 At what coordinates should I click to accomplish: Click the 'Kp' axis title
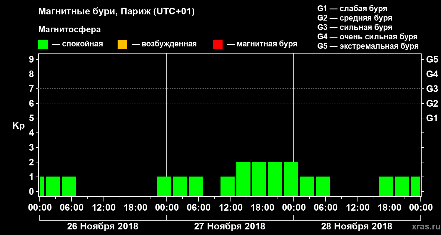pyautogui.click(x=19, y=126)
